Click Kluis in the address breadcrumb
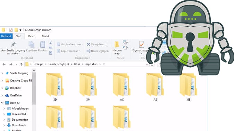234x131 pixels. [x=77, y=64]
